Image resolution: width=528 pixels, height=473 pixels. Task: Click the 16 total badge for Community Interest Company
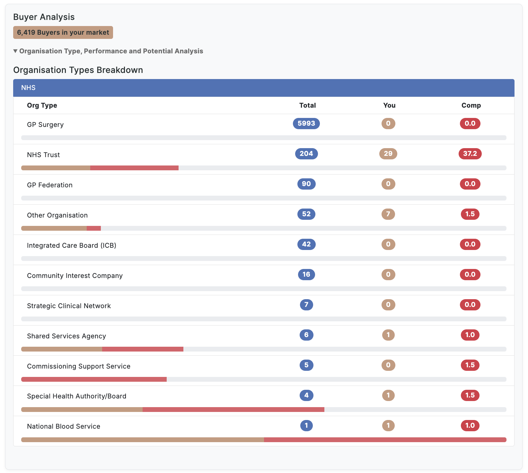306,274
